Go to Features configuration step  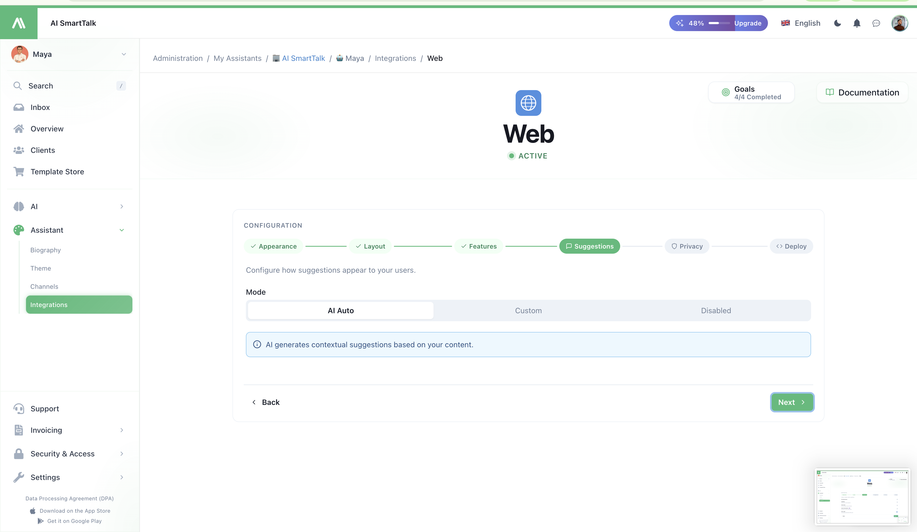(x=479, y=246)
